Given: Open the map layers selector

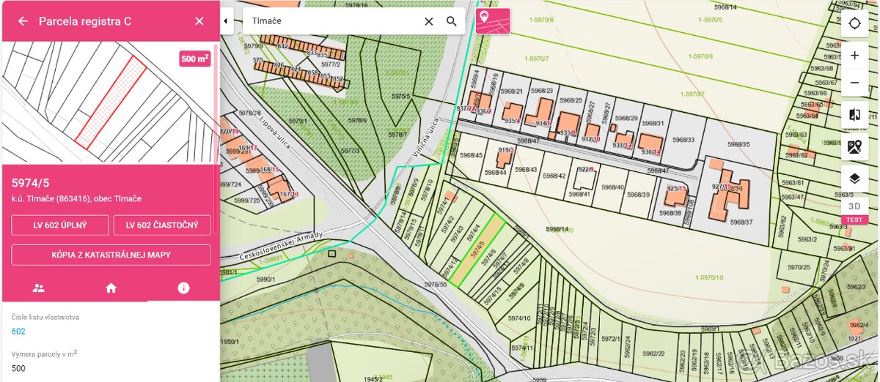Looking at the screenshot, I should click(x=854, y=178).
